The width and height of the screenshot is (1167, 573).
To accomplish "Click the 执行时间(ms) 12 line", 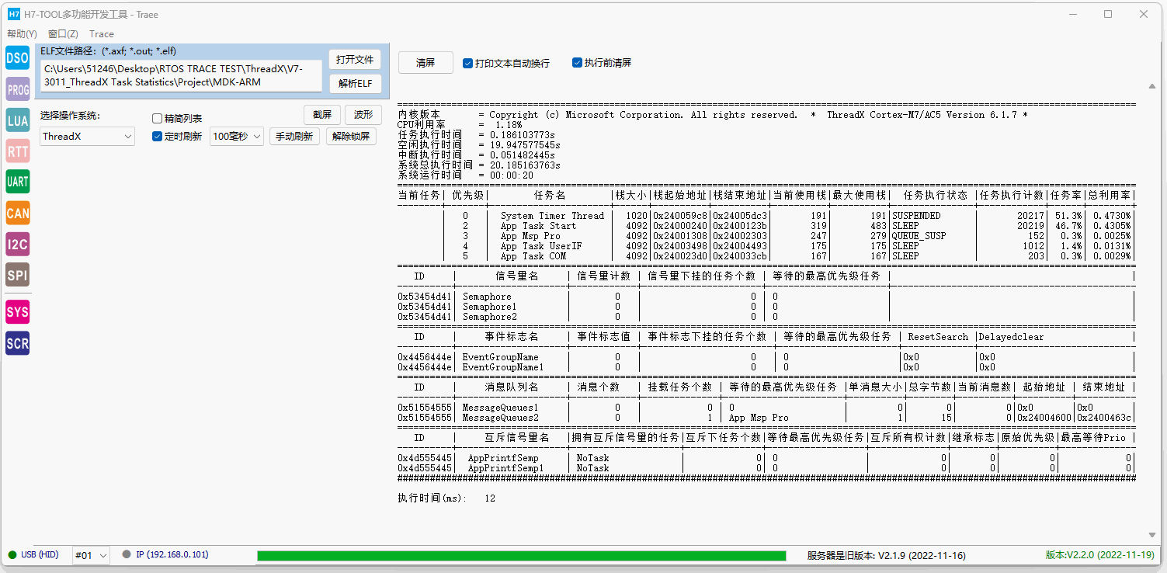I will pos(446,498).
